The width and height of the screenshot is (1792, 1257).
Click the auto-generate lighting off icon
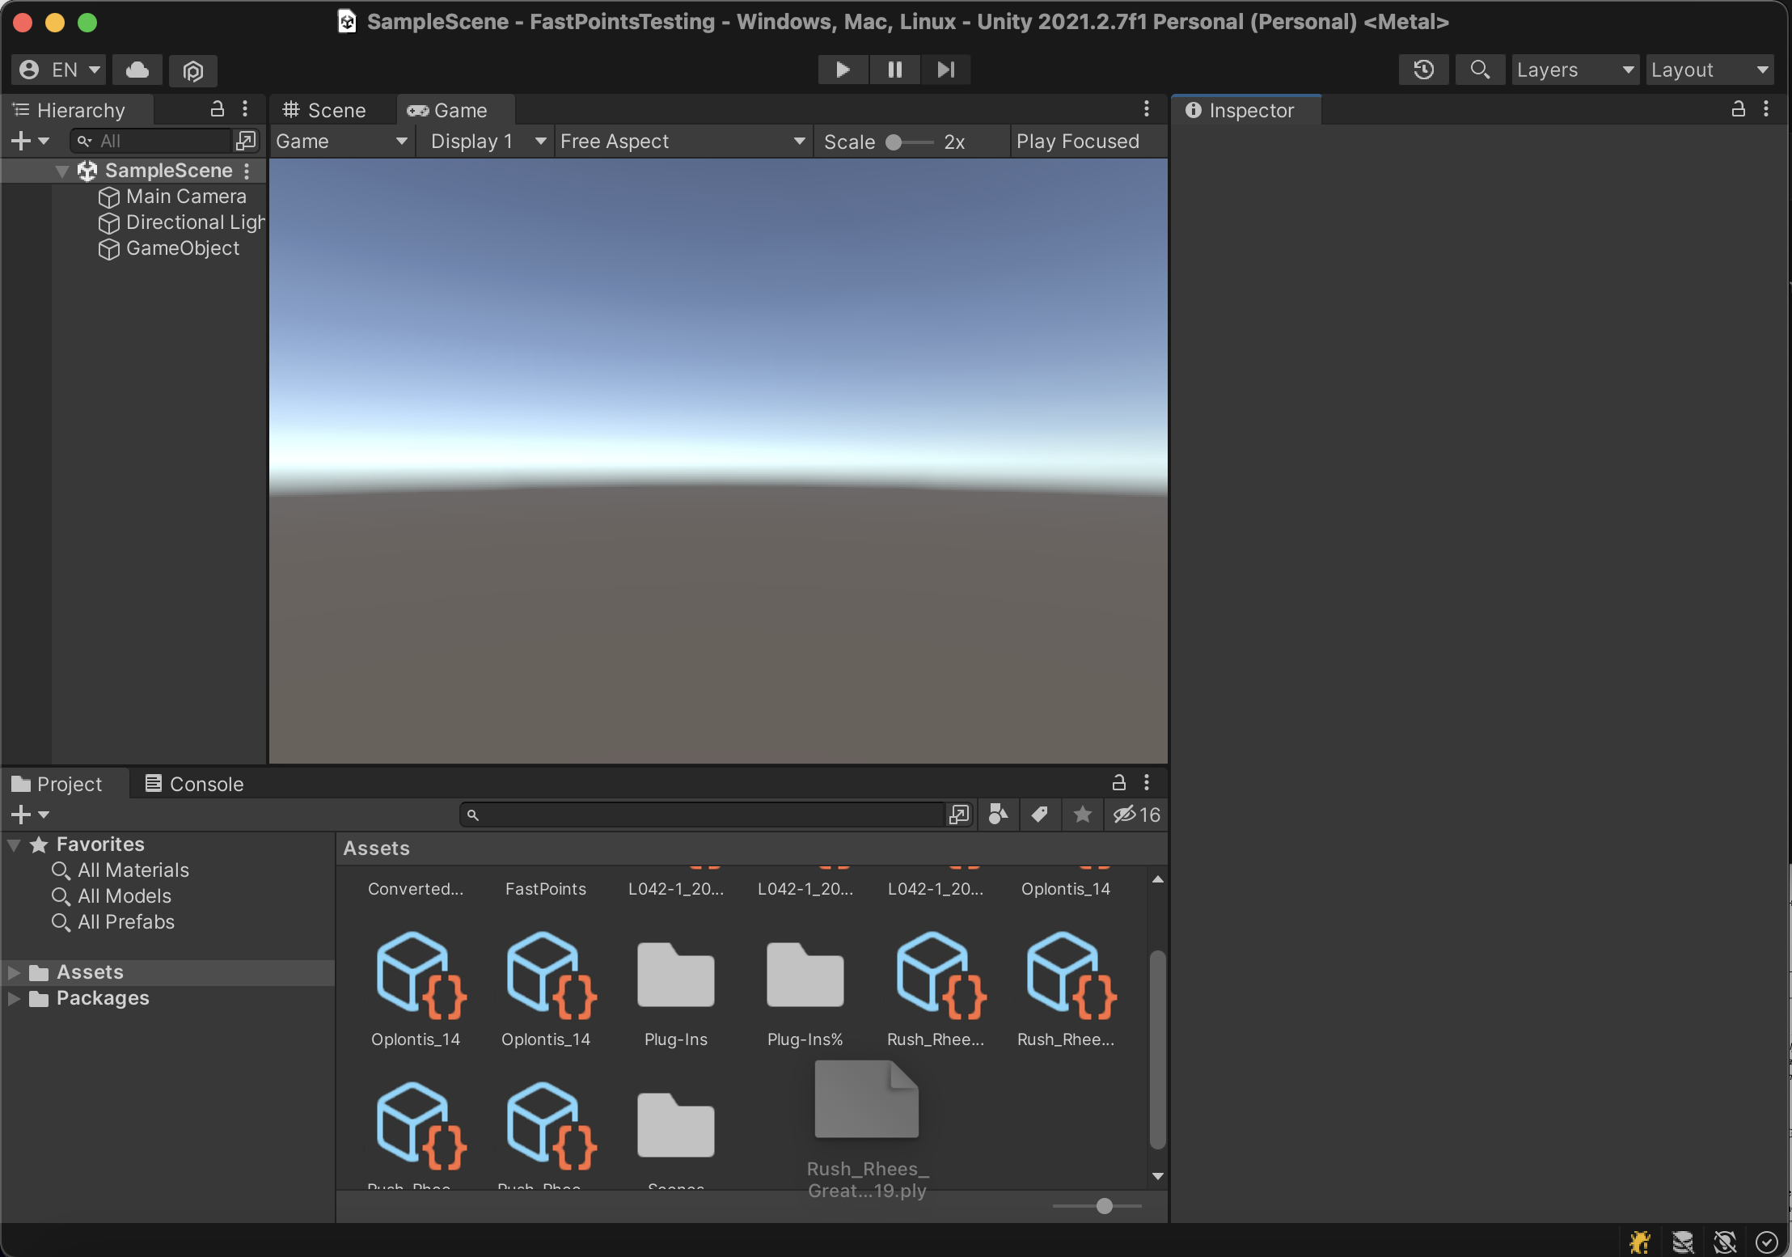(1725, 1242)
